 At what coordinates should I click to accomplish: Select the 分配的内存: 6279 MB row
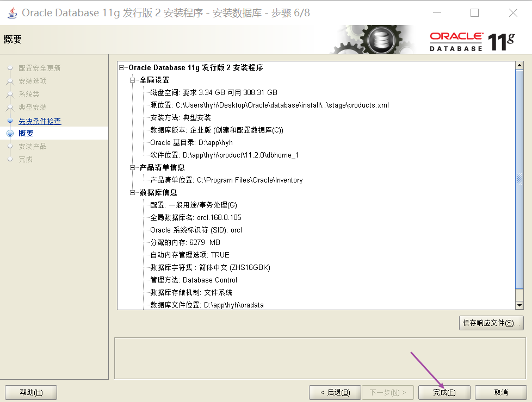[185, 243]
